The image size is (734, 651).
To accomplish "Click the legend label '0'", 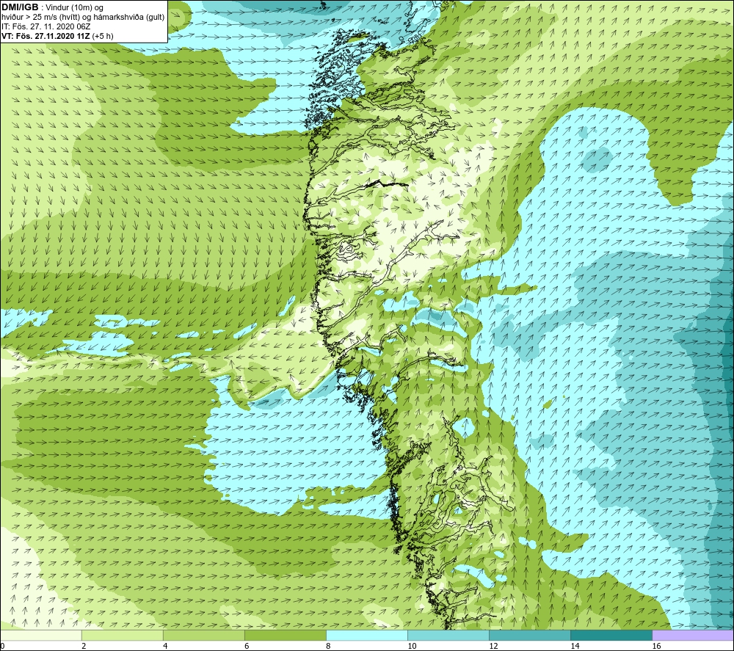I will pos(3,646).
